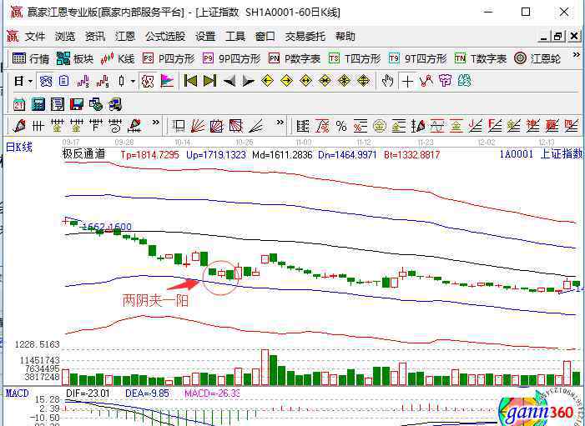Screen dimensions: 585x426
Task: Click the MACD panel label
Action: click(x=18, y=393)
